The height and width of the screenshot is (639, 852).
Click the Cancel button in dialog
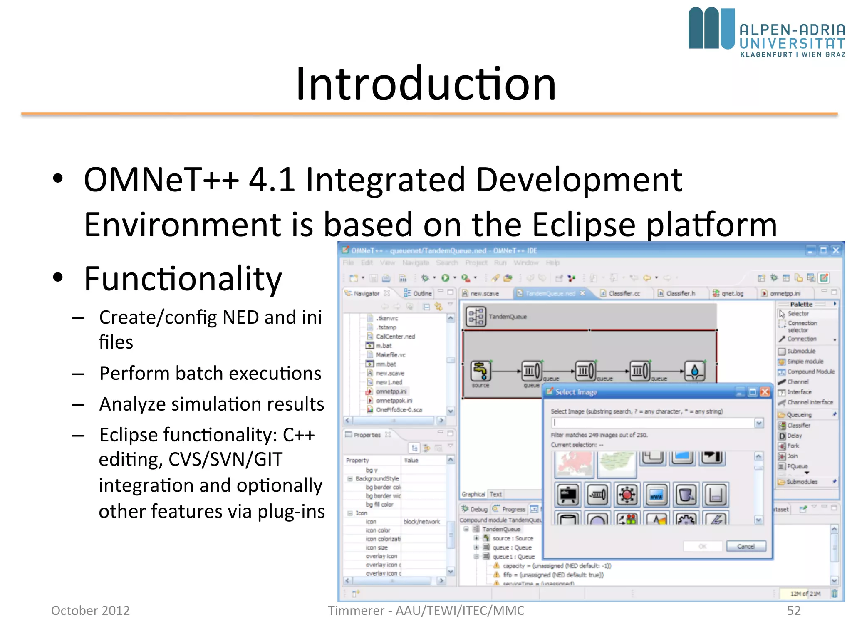point(745,546)
